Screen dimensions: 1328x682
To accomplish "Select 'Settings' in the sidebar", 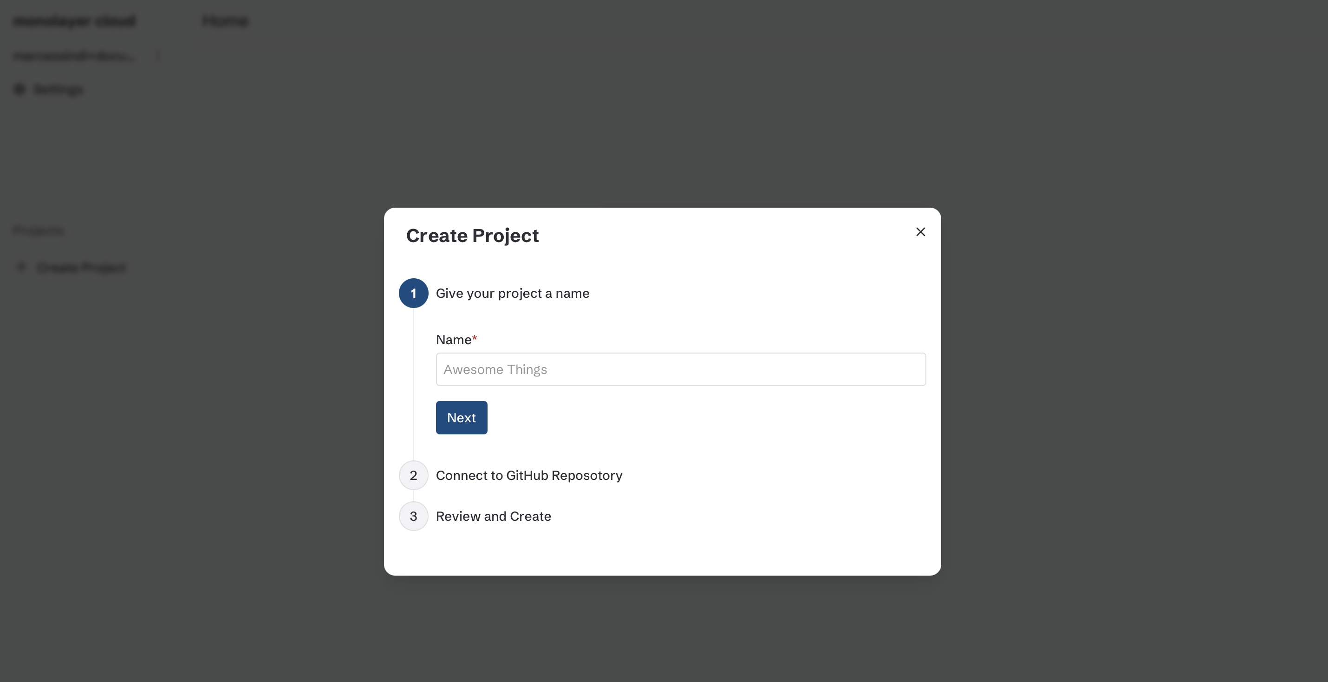I will (x=58, y=89).
